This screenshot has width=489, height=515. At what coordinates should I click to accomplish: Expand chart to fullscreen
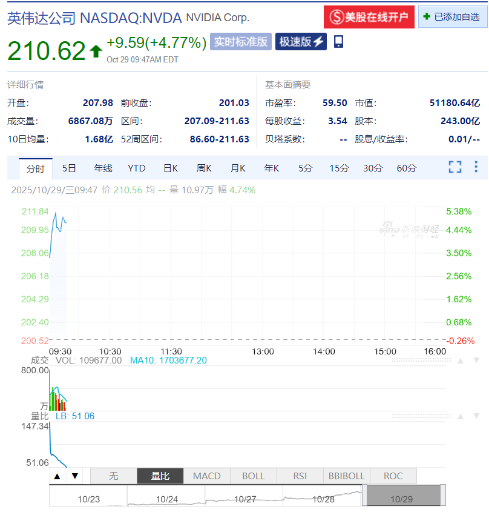click(x=455, y=167)
